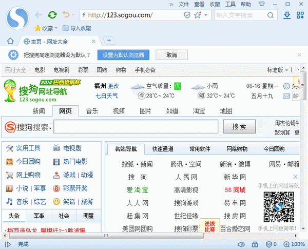Open the extensions grid icon
Screen dimensions: 308x249
pos(300,15)
